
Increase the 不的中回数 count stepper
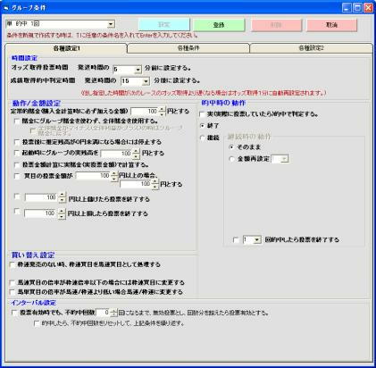[x=113, y=311]
